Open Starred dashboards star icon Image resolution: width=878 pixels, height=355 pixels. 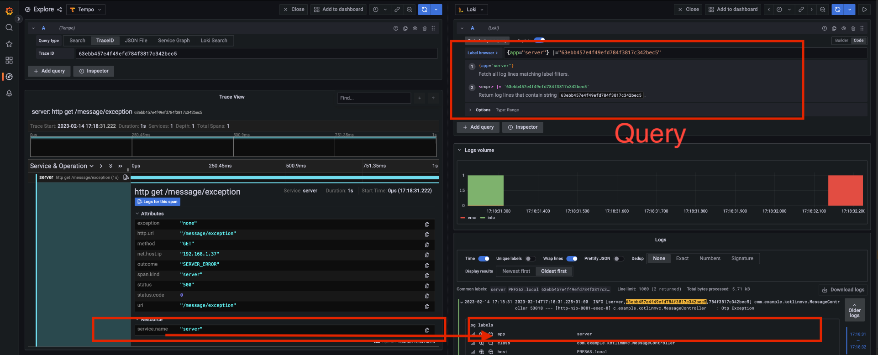click(9, 44)
